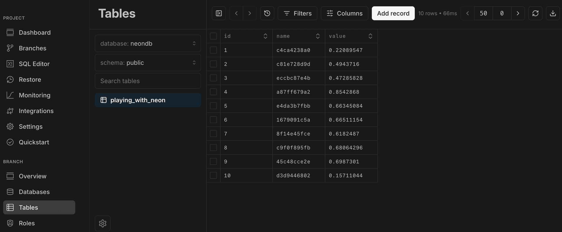Collapse the tables side panel icon

coord(219,13)
